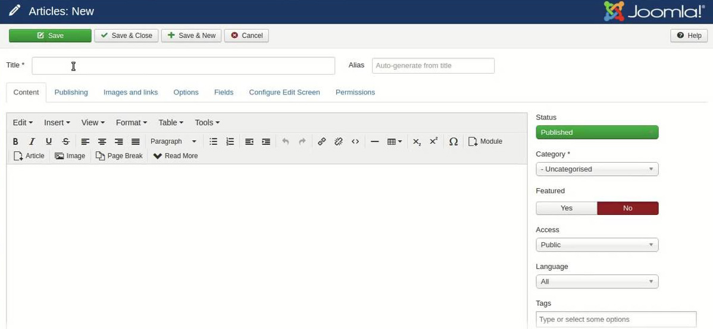Viewport: 713px width, 329px height.
Task: Increase indent of text
Action: pos(266,141)
